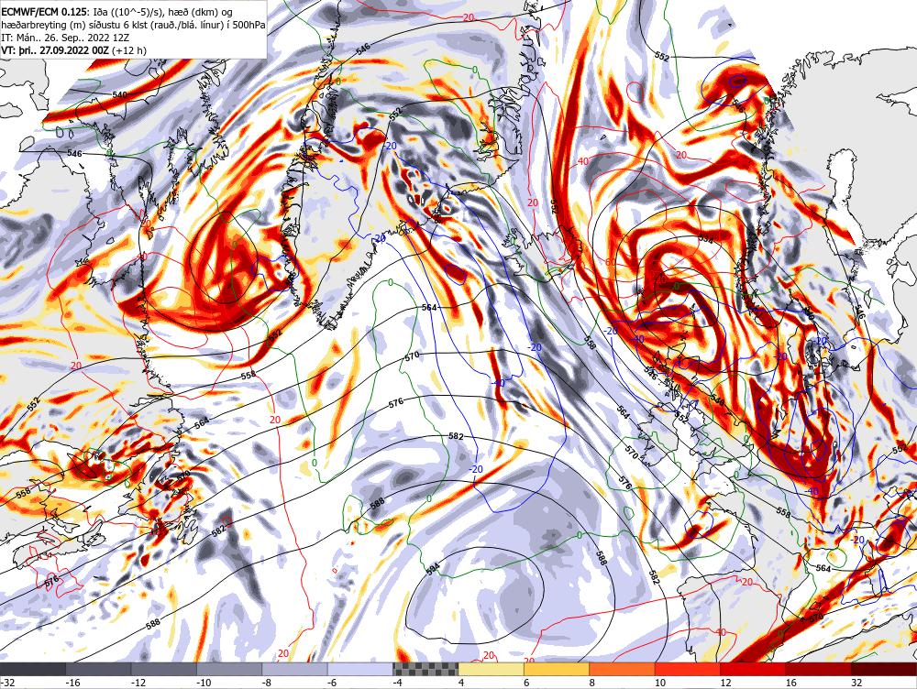Select the "32" legend value

tap(856, 683)
